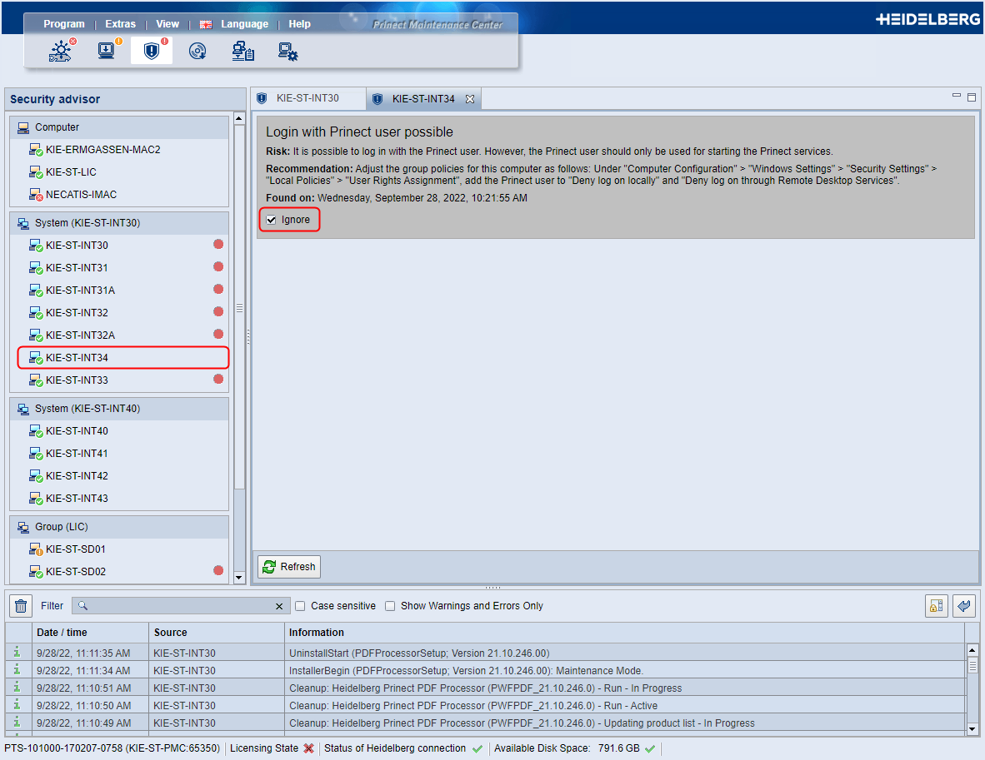Select the software update monitor icon in toolbar

(x=105, y=50)
